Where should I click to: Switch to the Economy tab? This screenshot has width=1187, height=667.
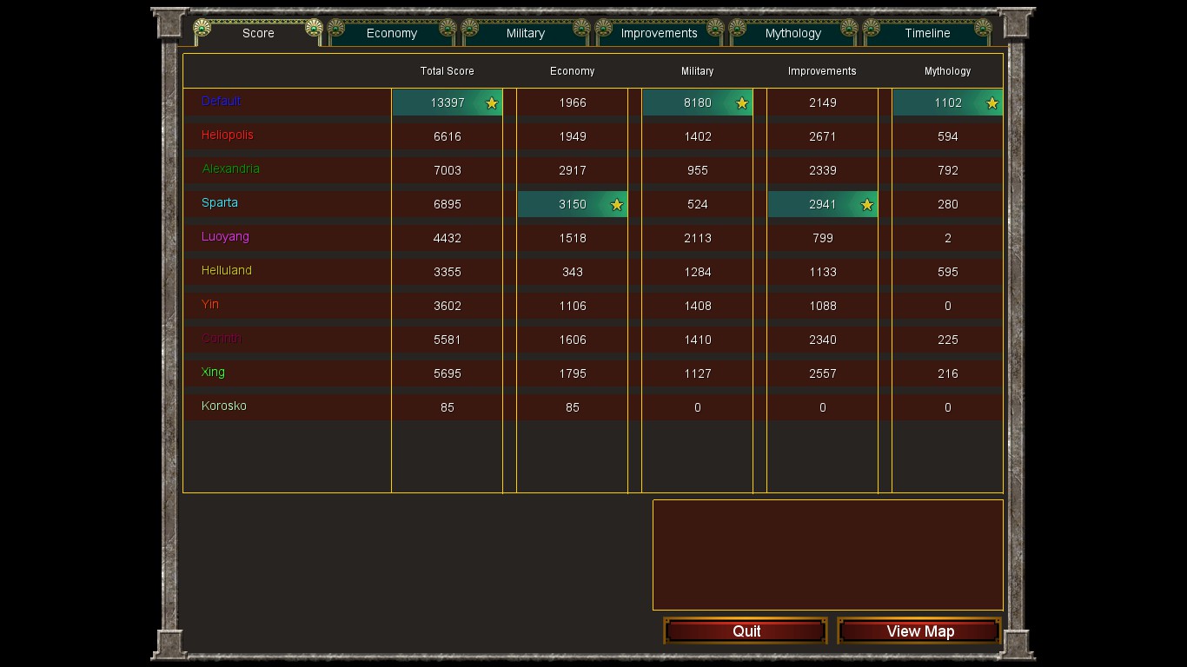(391, 33)
